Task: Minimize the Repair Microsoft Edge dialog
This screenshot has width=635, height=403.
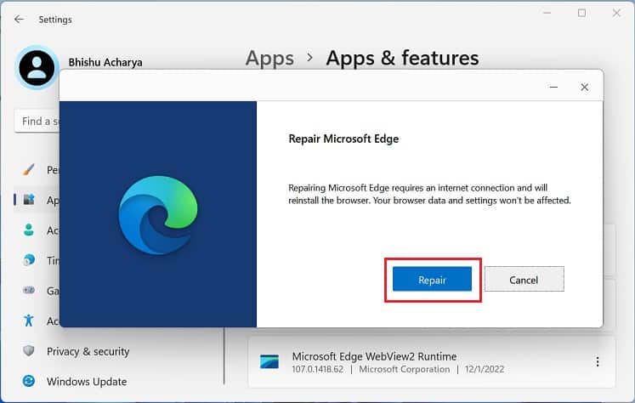Action: coord(553,87)
